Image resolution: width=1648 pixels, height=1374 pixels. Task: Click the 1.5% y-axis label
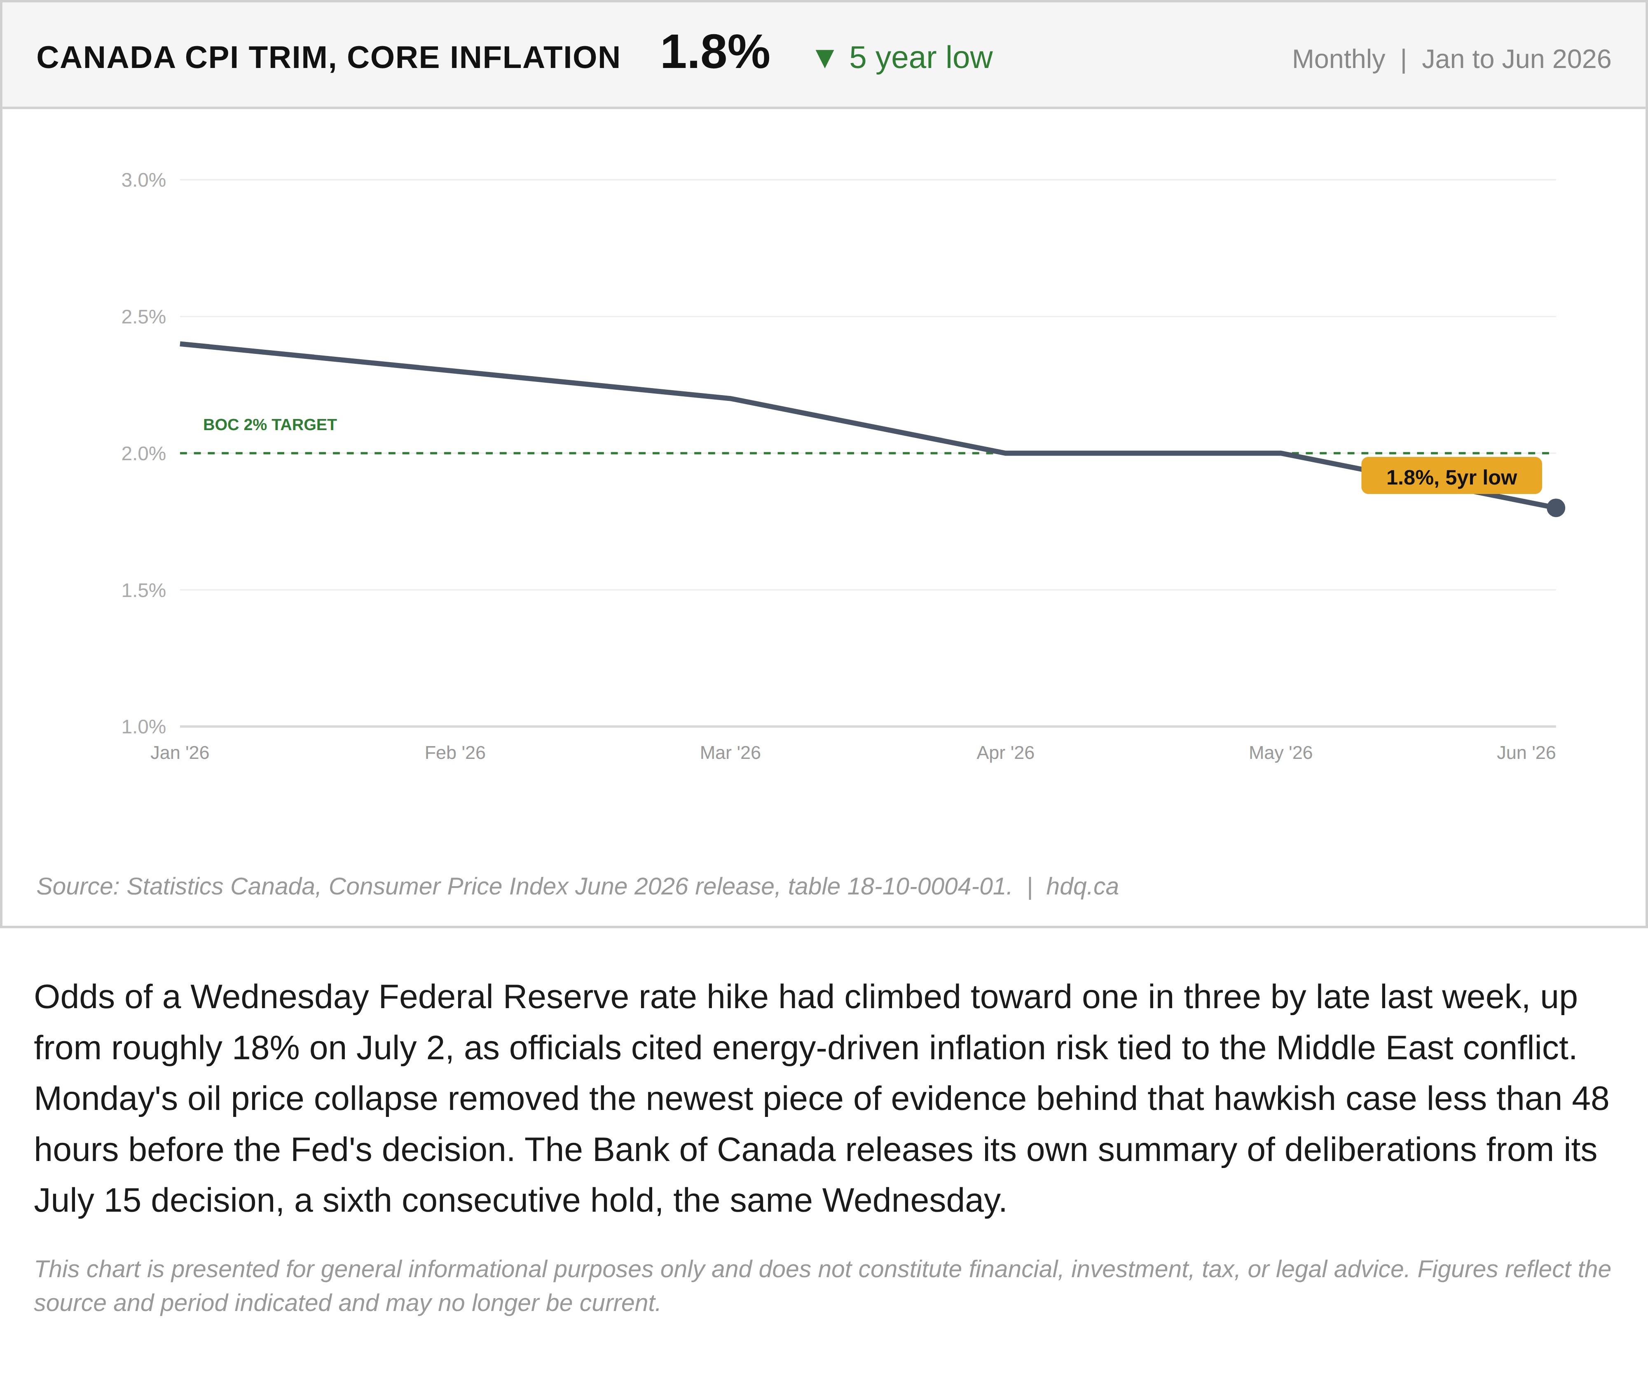tap(143, 590)
